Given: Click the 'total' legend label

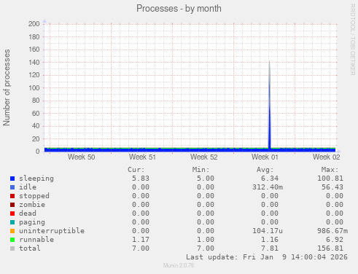Looking at the screenshot, I should pos(30,248).
